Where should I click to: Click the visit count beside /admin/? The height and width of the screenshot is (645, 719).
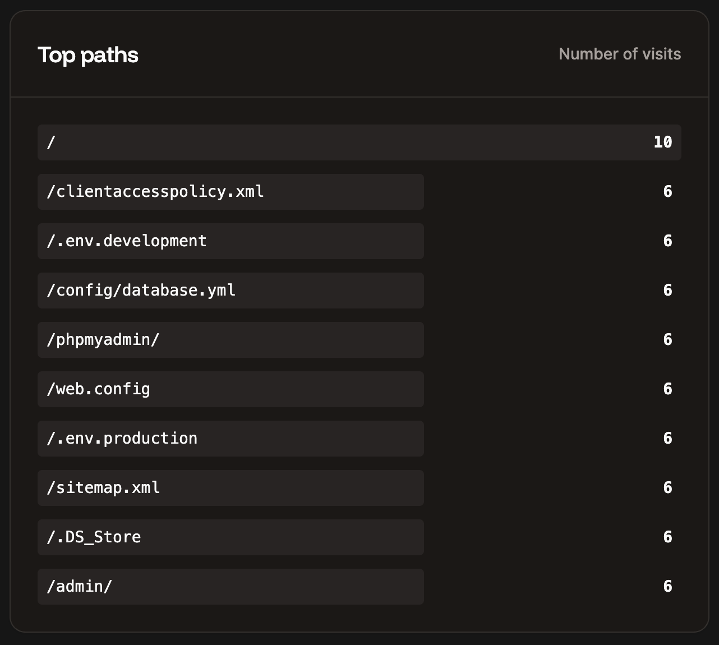[x=667, y=586]
